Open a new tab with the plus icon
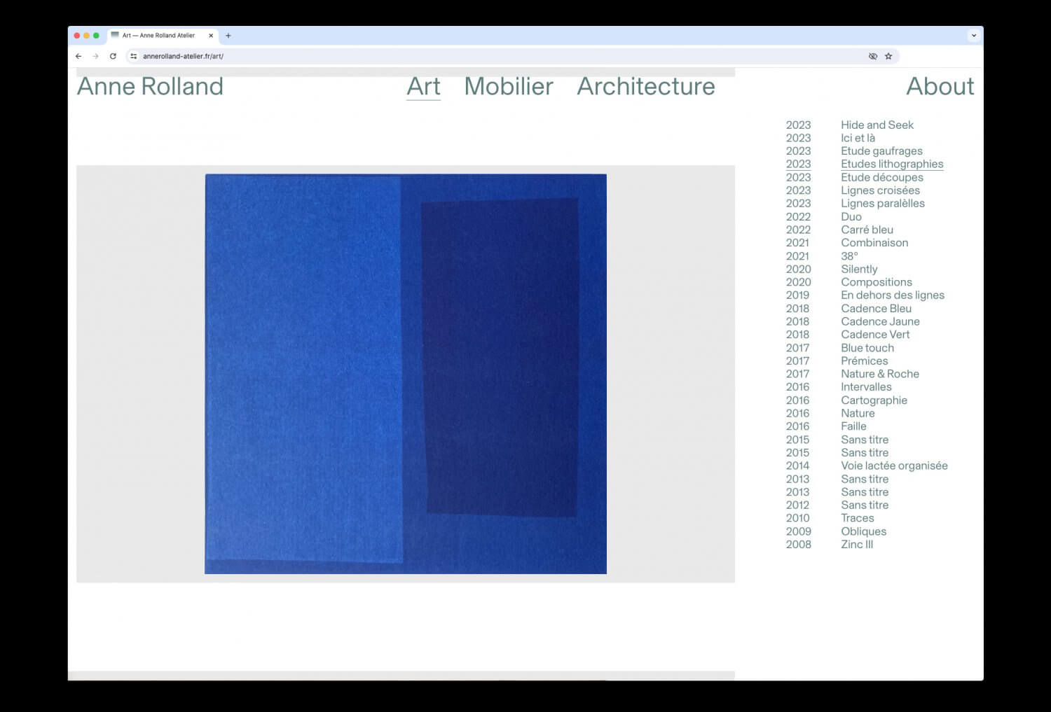This screenshot has height=712, width=1051. (228, 36)
